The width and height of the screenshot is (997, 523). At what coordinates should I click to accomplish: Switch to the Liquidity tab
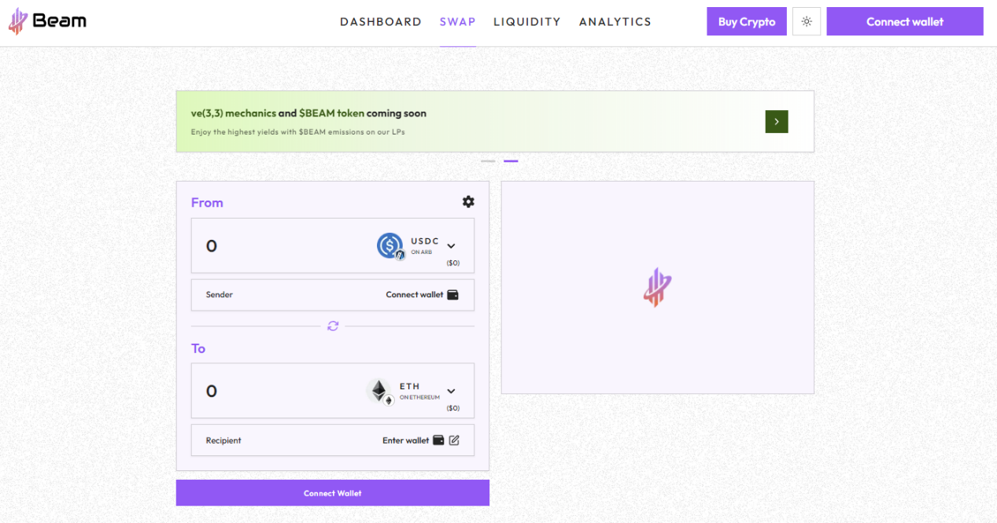pyautogui.click(x=526, y=21)
